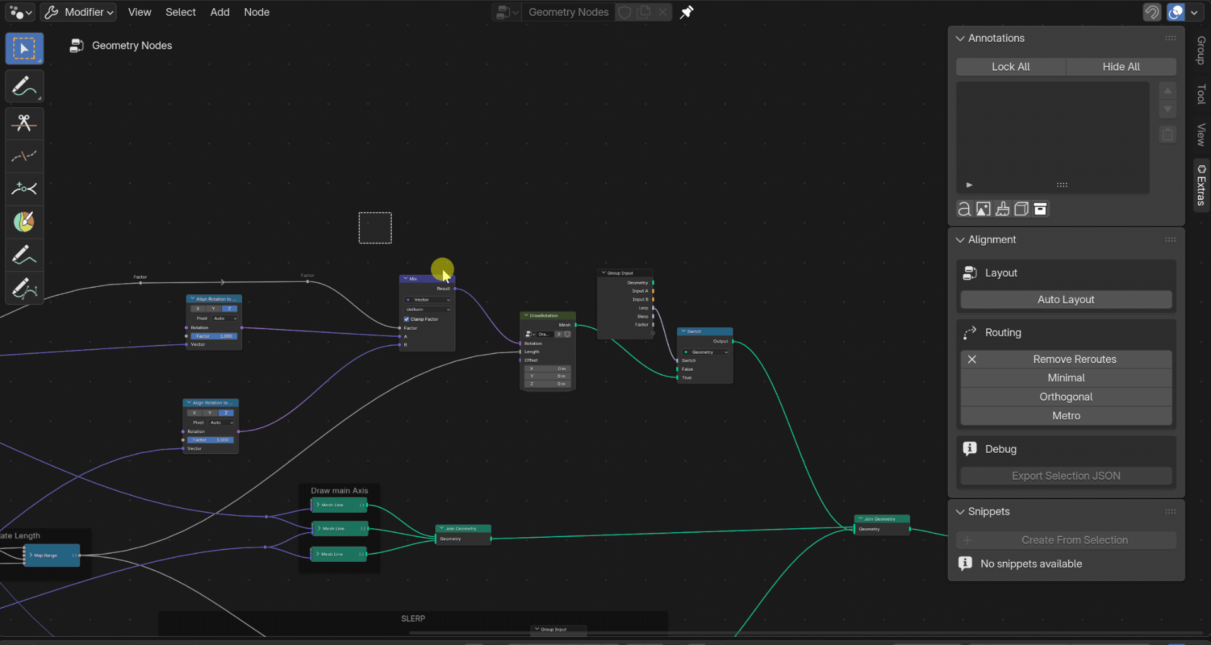Adjust Factor slider on upper Align Rotation node
Screen dimensions: 1211x645
pos(213,336)
